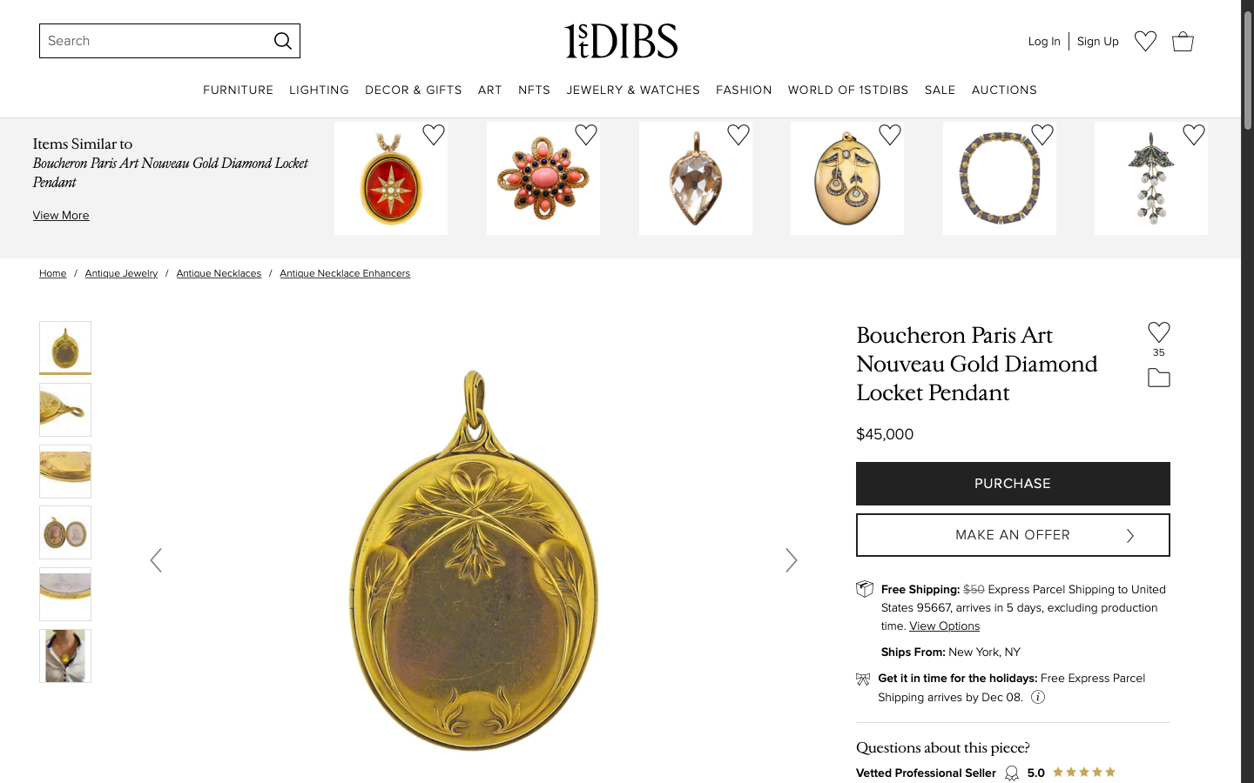Click the page vertical scrollbar

(x=1247, y=391)
